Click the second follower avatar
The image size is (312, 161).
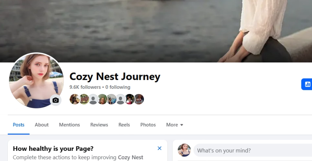pos(84,99)
